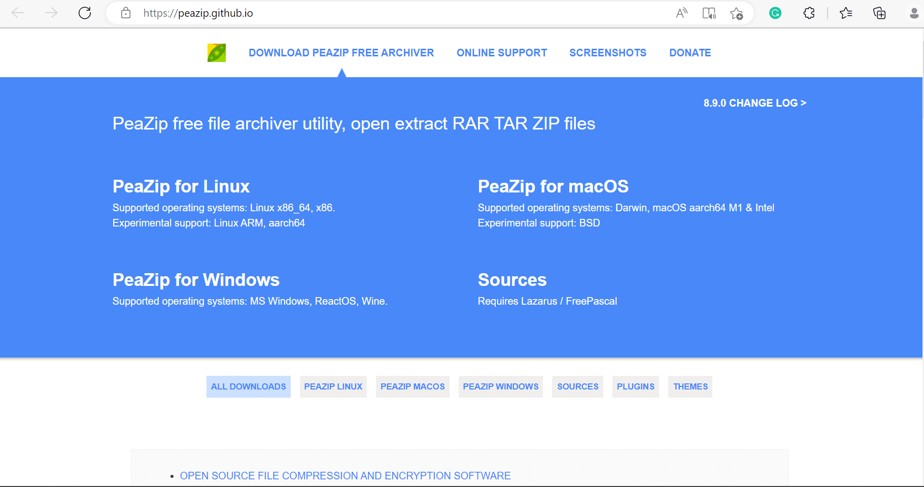Click the site lock icon in address bar
Screen dimensions: 924x487
point(126,13)
